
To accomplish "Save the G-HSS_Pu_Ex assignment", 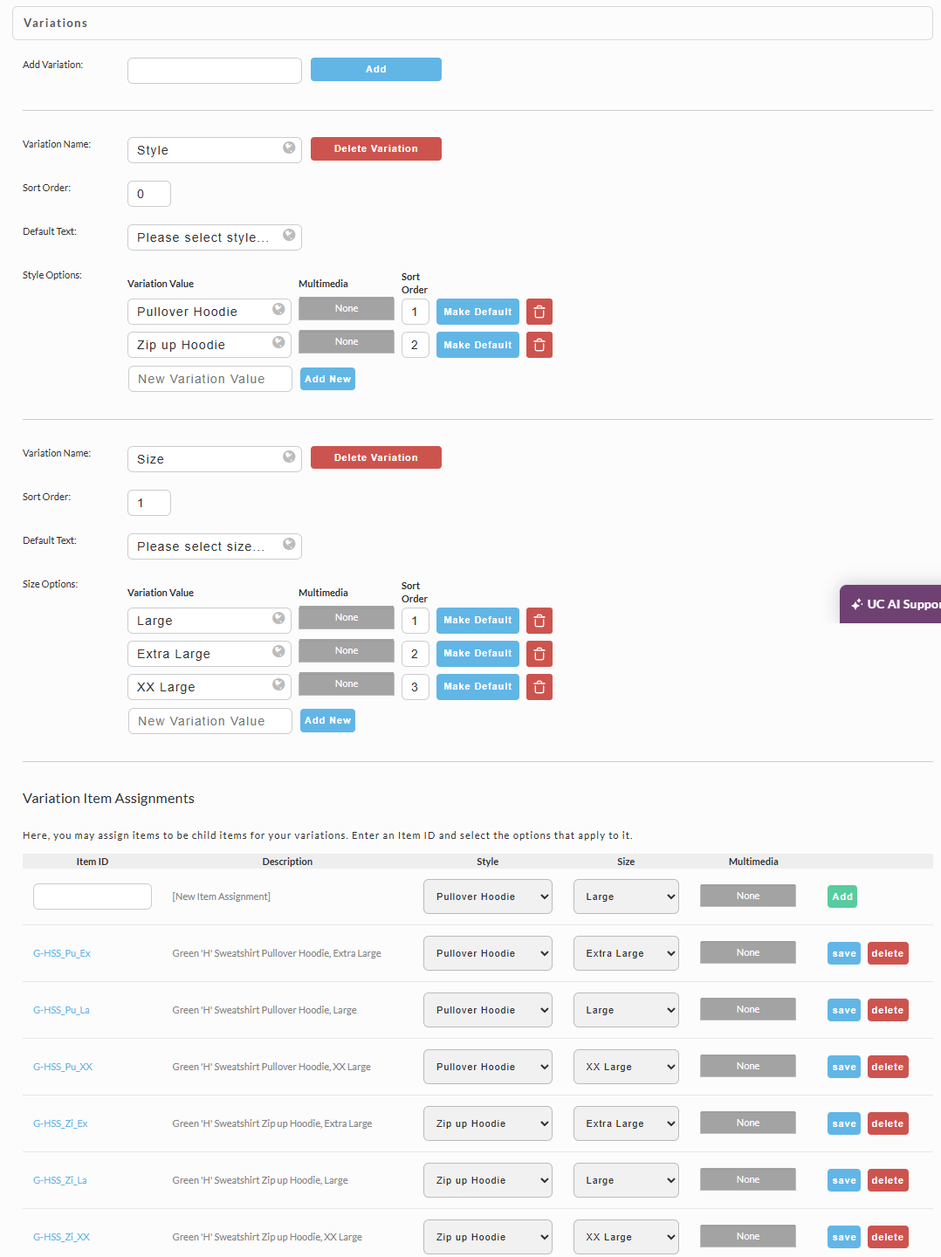I will coord(844,953).
